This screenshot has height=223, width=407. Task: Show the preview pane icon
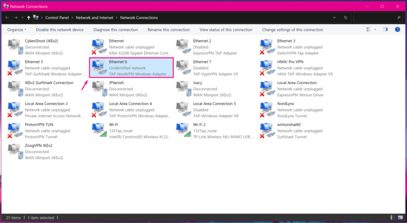[x=385, y=30]
